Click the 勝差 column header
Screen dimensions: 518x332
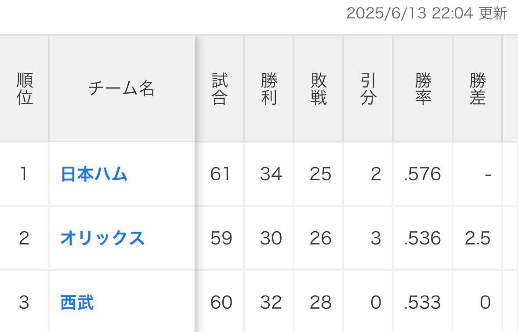click(x=478, y=89)
